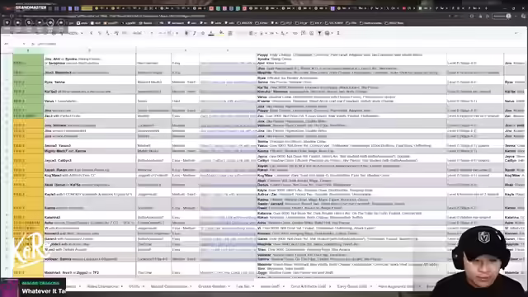Viewport: 528px width, 297px height.
Task: Open the Artifacts (old) tab's dropdown arrow
Action: point(330,286)
